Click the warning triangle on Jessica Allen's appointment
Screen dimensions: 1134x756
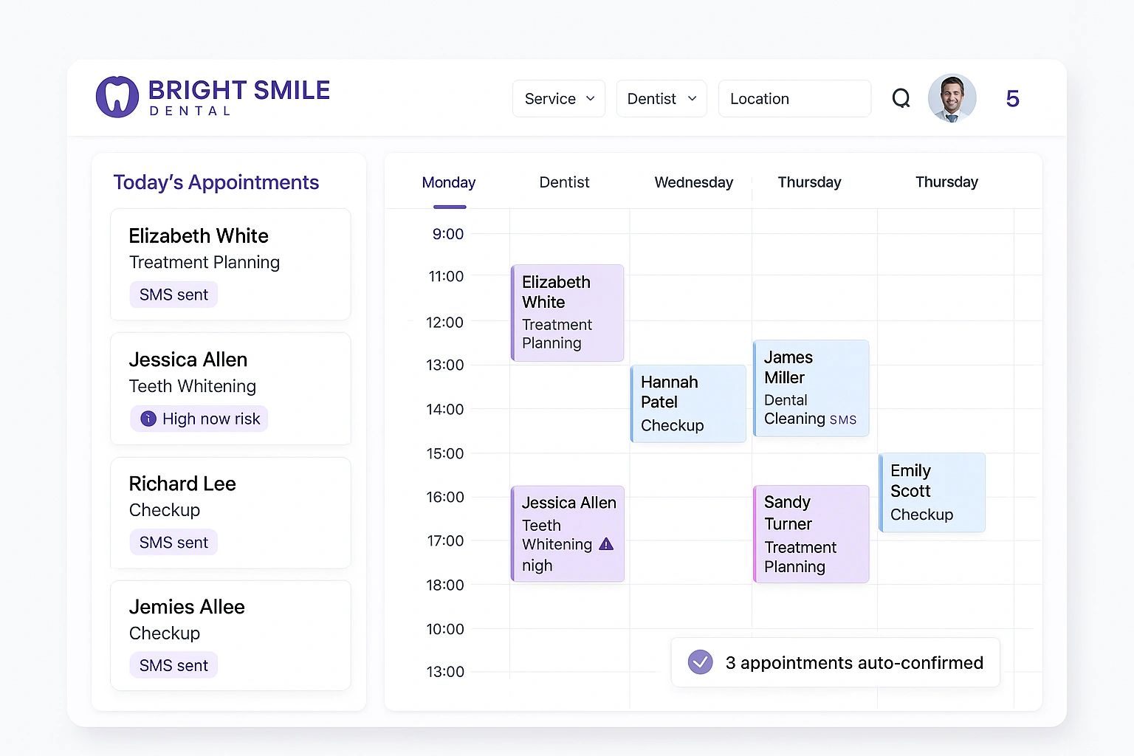click(x=606, y=544)
